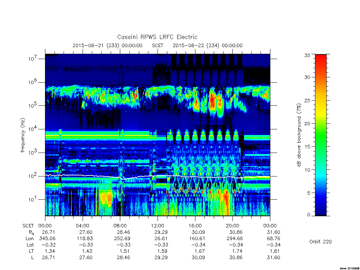The height and width of the screenshot is (270, 360).
Task: Click the 'LT' row label
Action: click(31, 251)
